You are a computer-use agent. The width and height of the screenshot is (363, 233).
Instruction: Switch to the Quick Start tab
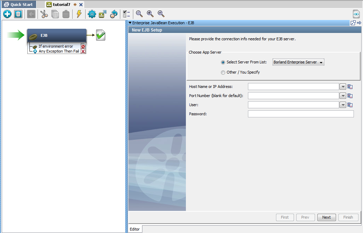point(18,4)
